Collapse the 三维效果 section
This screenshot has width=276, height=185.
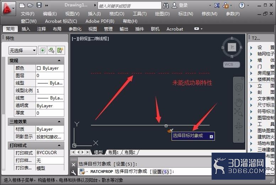click(x=59, y=121)
